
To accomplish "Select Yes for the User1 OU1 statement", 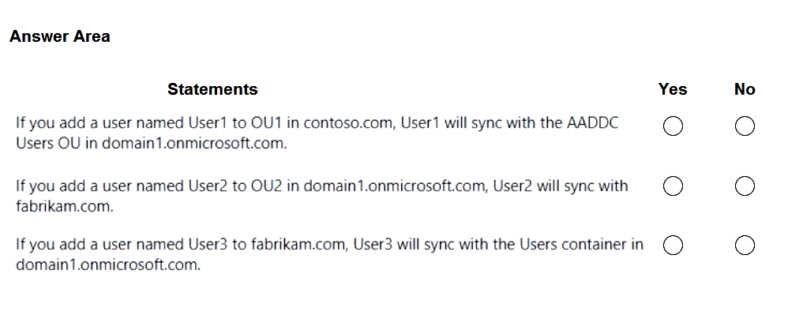I will point(673,126).
